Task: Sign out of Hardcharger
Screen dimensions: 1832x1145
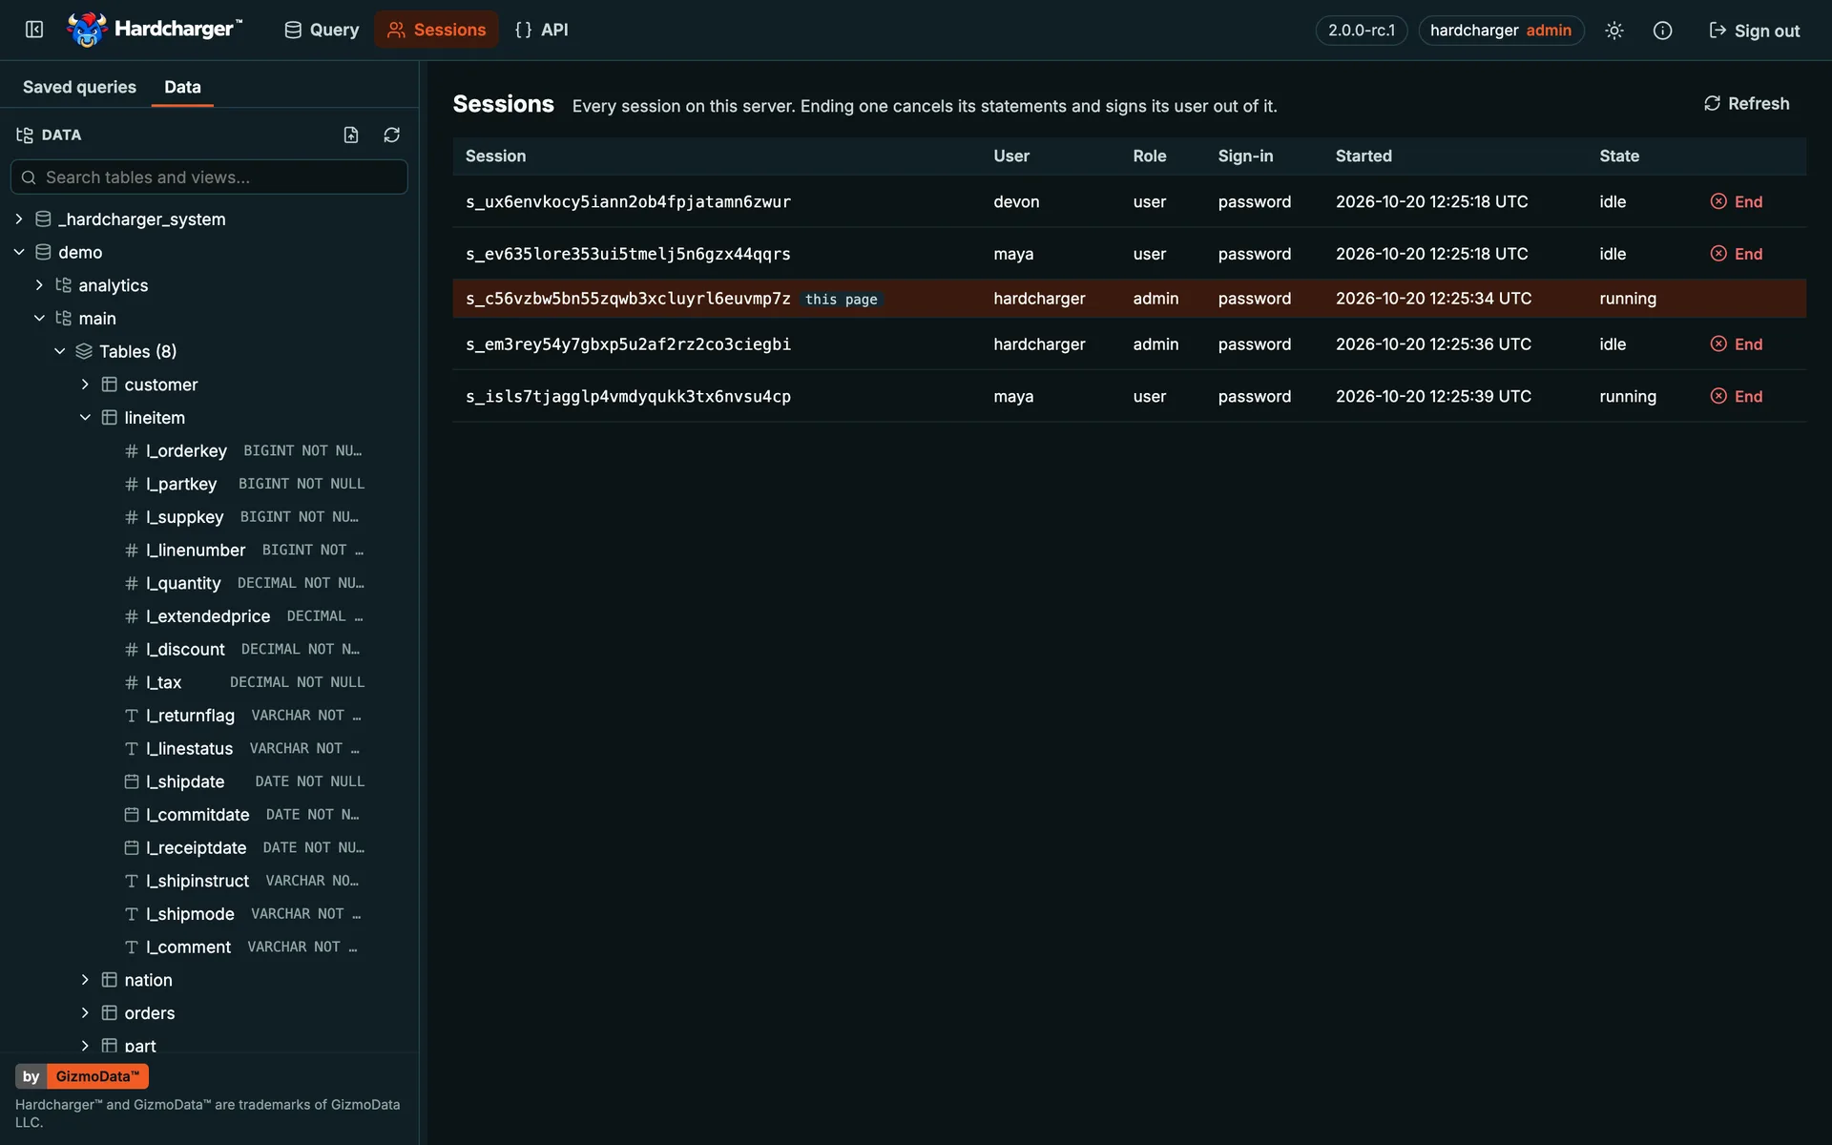Action: (1754, 31)
